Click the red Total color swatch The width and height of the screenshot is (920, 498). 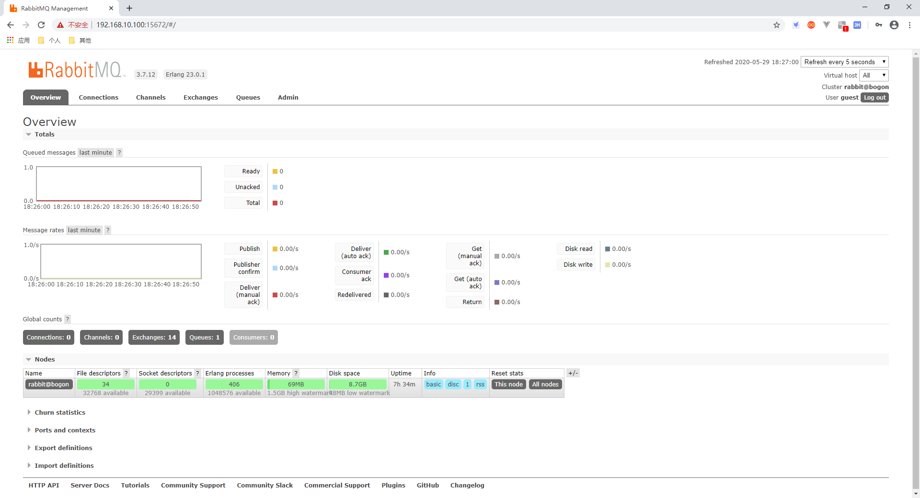click(x=275, y=203)
